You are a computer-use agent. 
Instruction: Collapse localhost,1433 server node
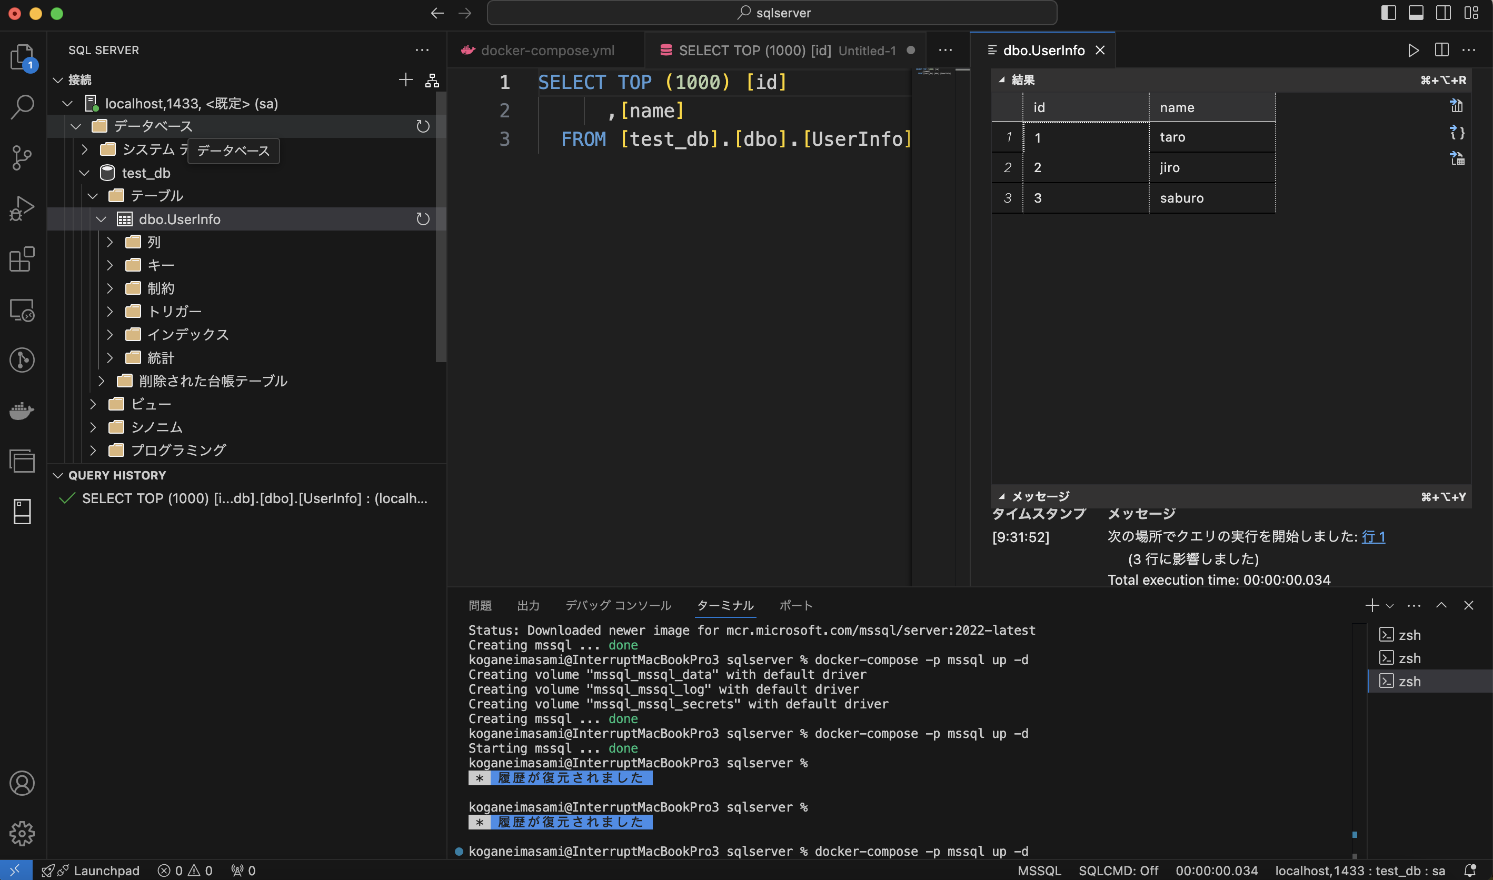[x=67, y=104]
